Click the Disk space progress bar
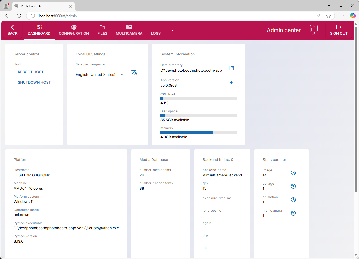 pyautogui.click(x=199, y=115)
